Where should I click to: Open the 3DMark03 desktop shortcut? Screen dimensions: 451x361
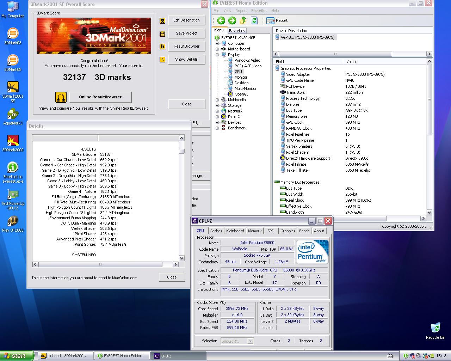pyautogui.click(x=13, y=37)
